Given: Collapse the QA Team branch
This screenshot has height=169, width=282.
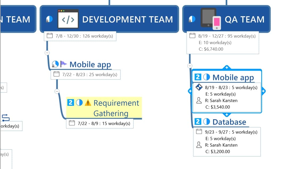Looking at the screenshot, I should tap(190, 65).
